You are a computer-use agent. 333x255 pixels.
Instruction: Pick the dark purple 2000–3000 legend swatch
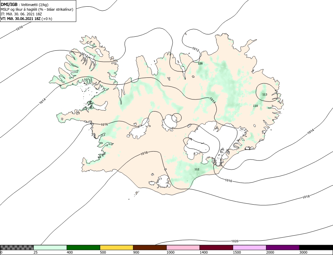[x=283, y=247]
